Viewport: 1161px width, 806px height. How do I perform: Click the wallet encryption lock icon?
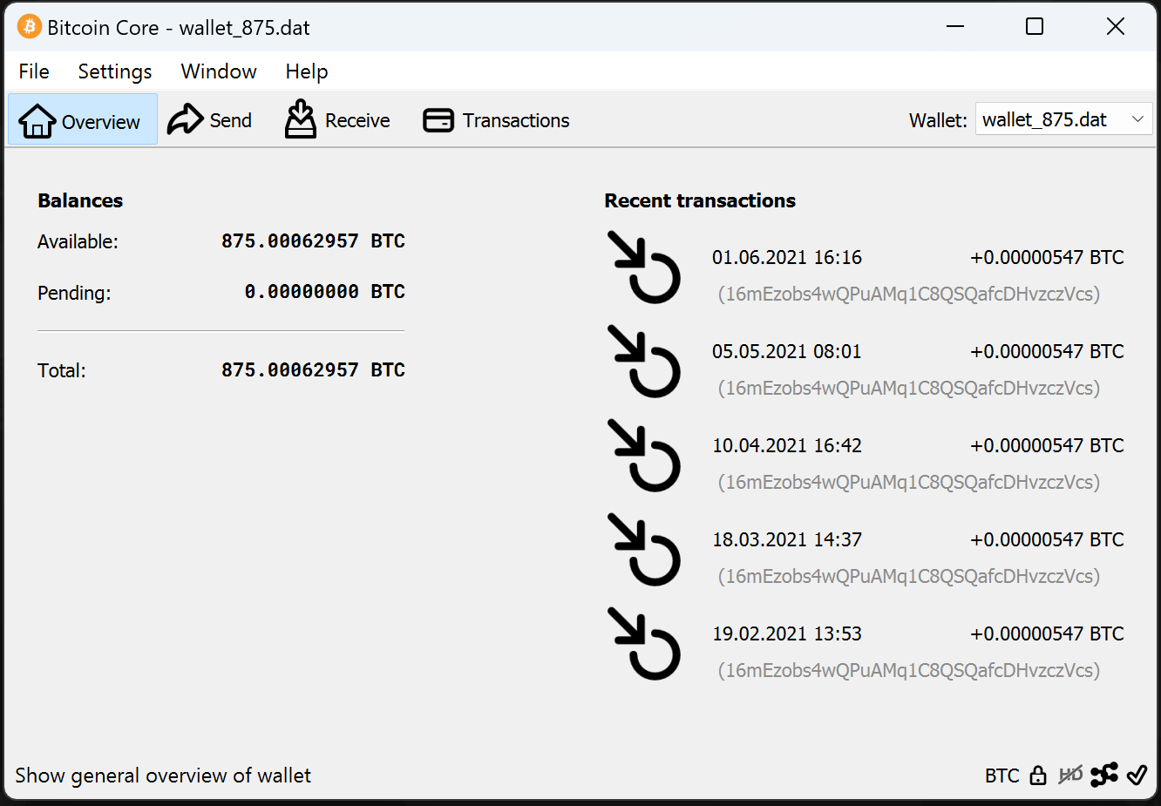pos(1037,776)
